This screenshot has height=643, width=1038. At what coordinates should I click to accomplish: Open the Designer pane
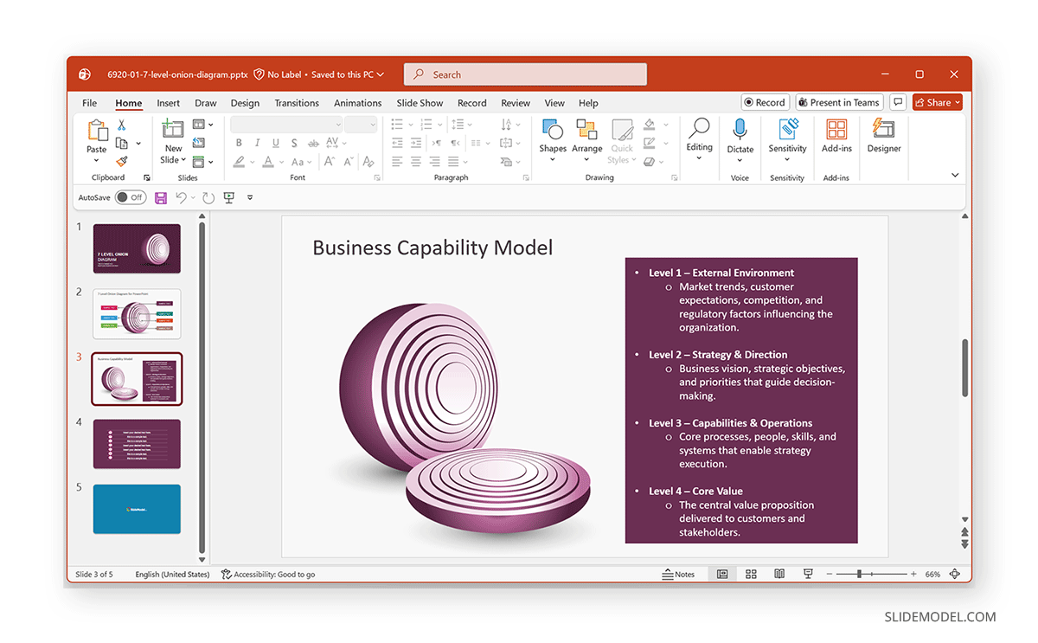click(883, 140)
